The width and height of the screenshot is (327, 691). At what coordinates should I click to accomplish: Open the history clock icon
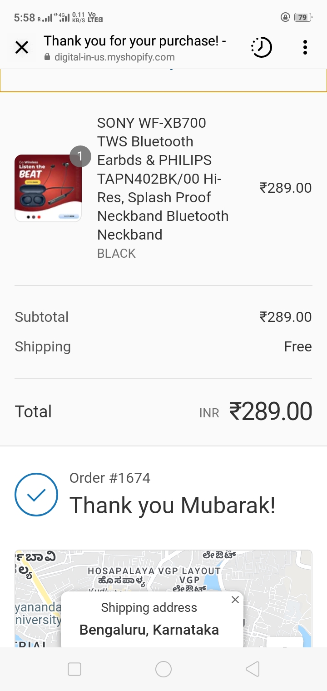click(x=261, y=47)
